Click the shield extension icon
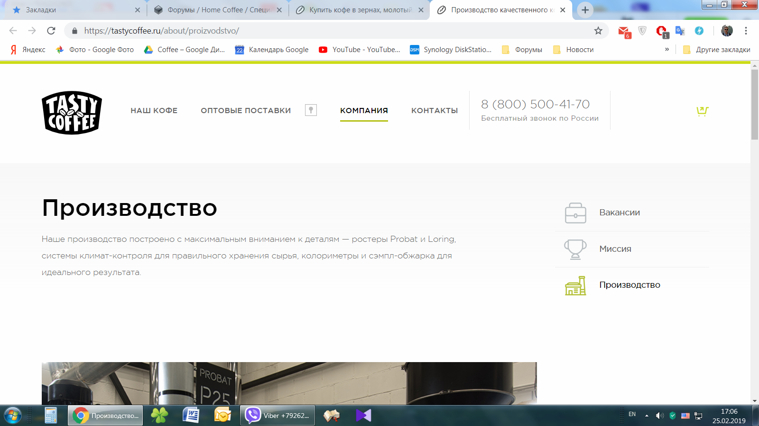This screenshot has width=759, height=426. click(642, 31)
